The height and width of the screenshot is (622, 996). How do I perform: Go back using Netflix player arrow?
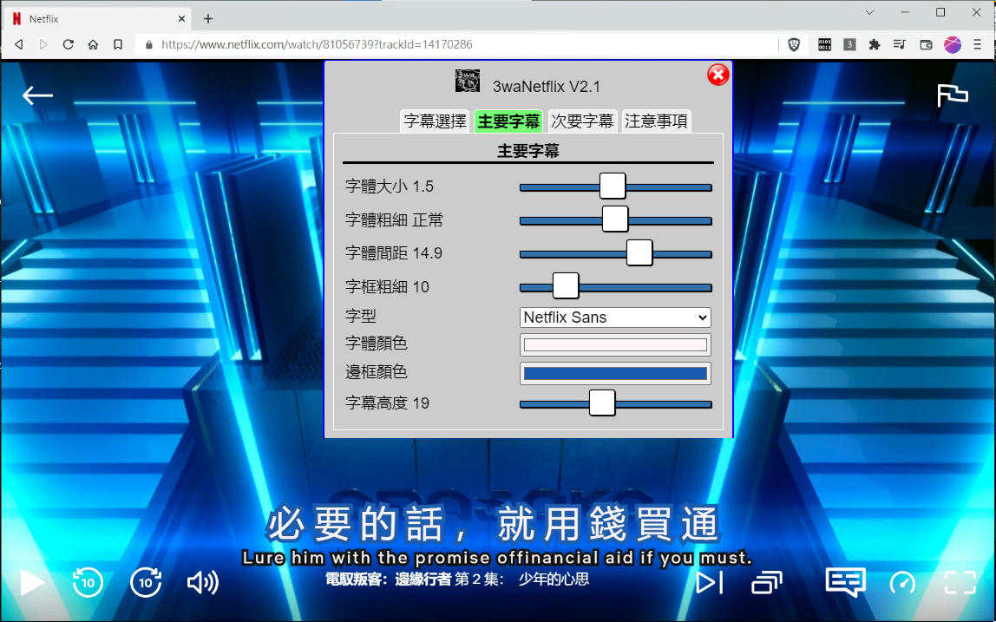pyautogui.click(x=37, y=96)
